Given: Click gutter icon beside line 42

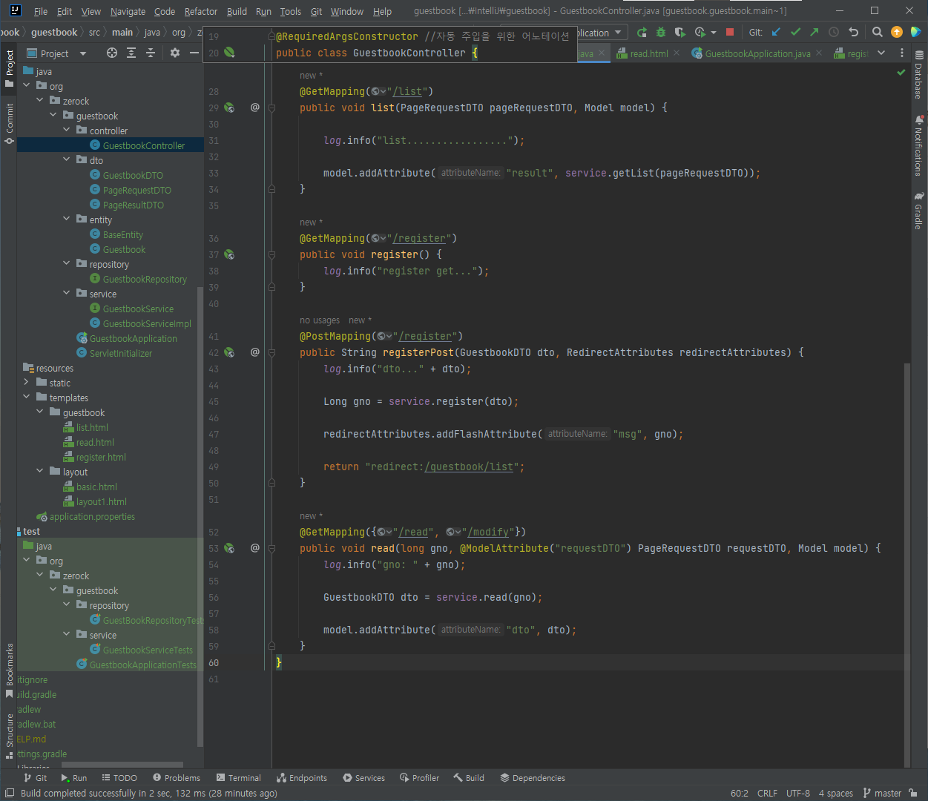Looking at the screenshot, I should (229, 352).
